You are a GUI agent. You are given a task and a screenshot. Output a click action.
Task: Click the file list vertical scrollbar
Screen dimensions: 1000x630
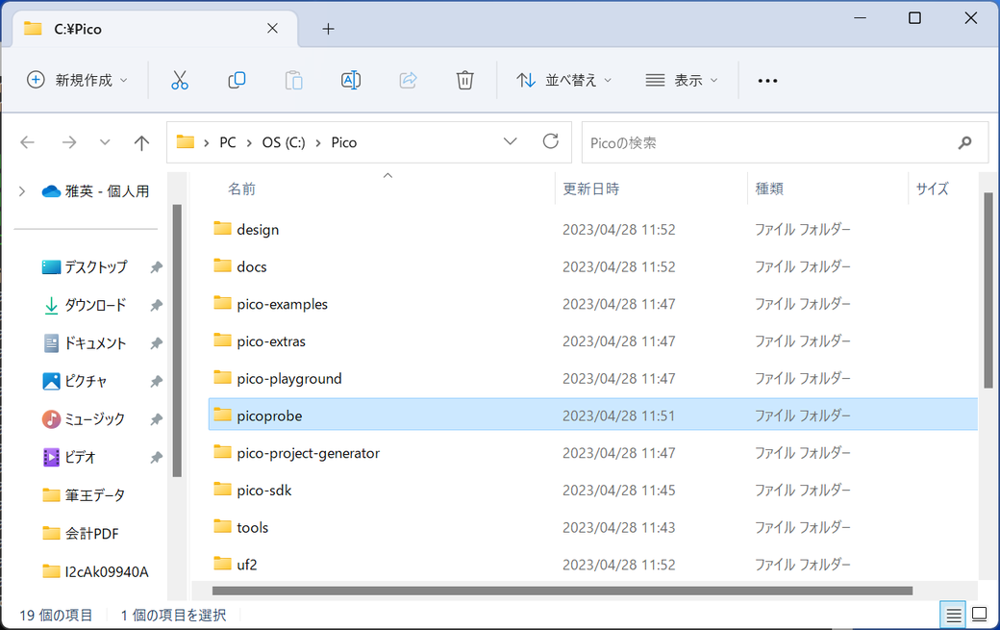coord(987,290)
